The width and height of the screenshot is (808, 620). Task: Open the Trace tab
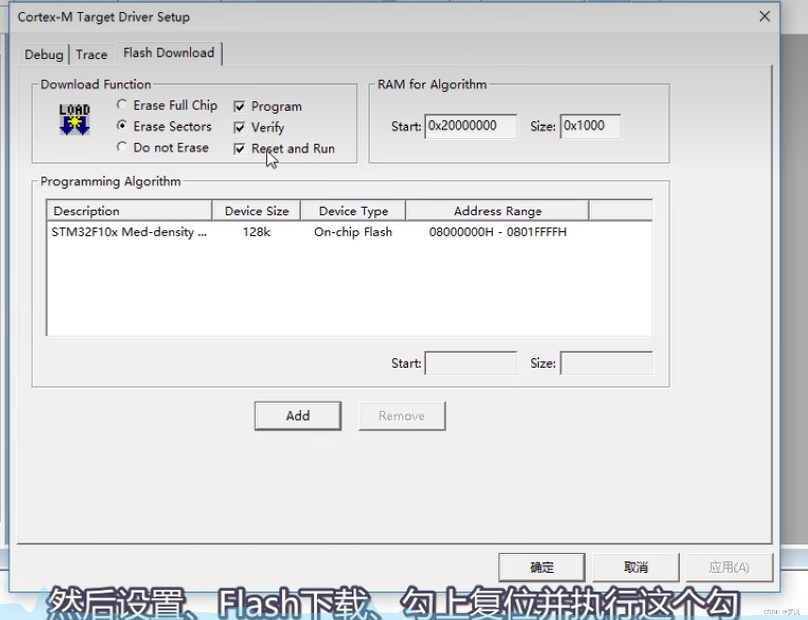[92, 55]
